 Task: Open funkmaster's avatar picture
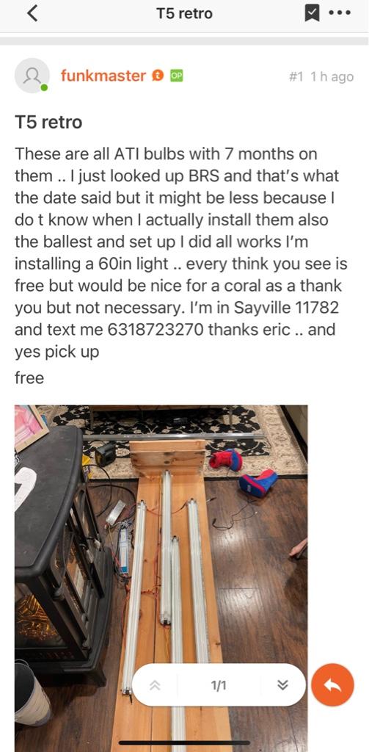pos(32,76)
